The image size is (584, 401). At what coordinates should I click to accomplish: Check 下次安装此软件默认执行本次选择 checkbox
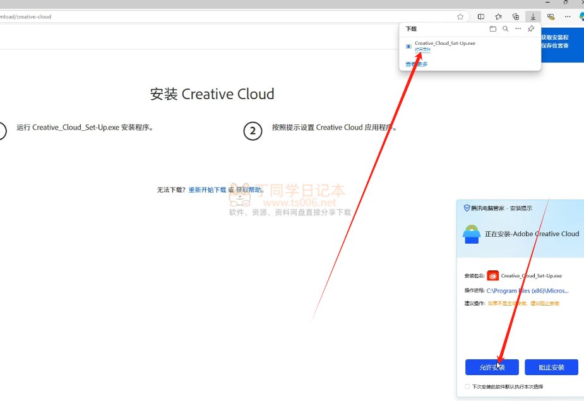[467, 386]
